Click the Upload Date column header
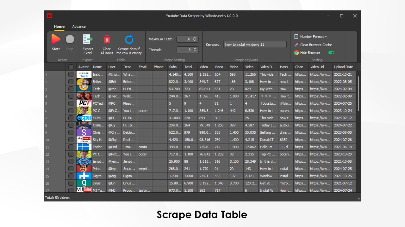This screenshot has width=405, height=227. coord(344,67)
